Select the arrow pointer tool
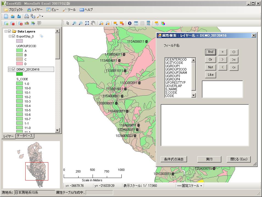The width and height of the screenshot is (262, 197). coord(68,23)
